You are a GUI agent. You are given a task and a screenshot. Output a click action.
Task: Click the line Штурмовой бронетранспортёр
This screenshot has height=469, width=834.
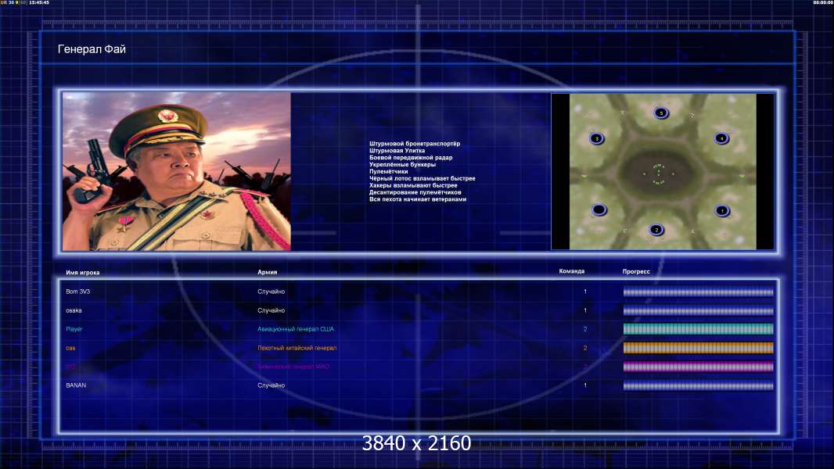[415, 143]
